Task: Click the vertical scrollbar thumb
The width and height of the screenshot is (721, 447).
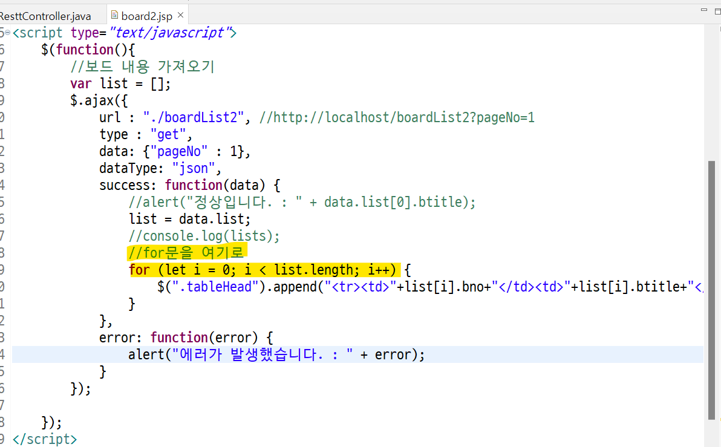Action: [x=711, y=290]
